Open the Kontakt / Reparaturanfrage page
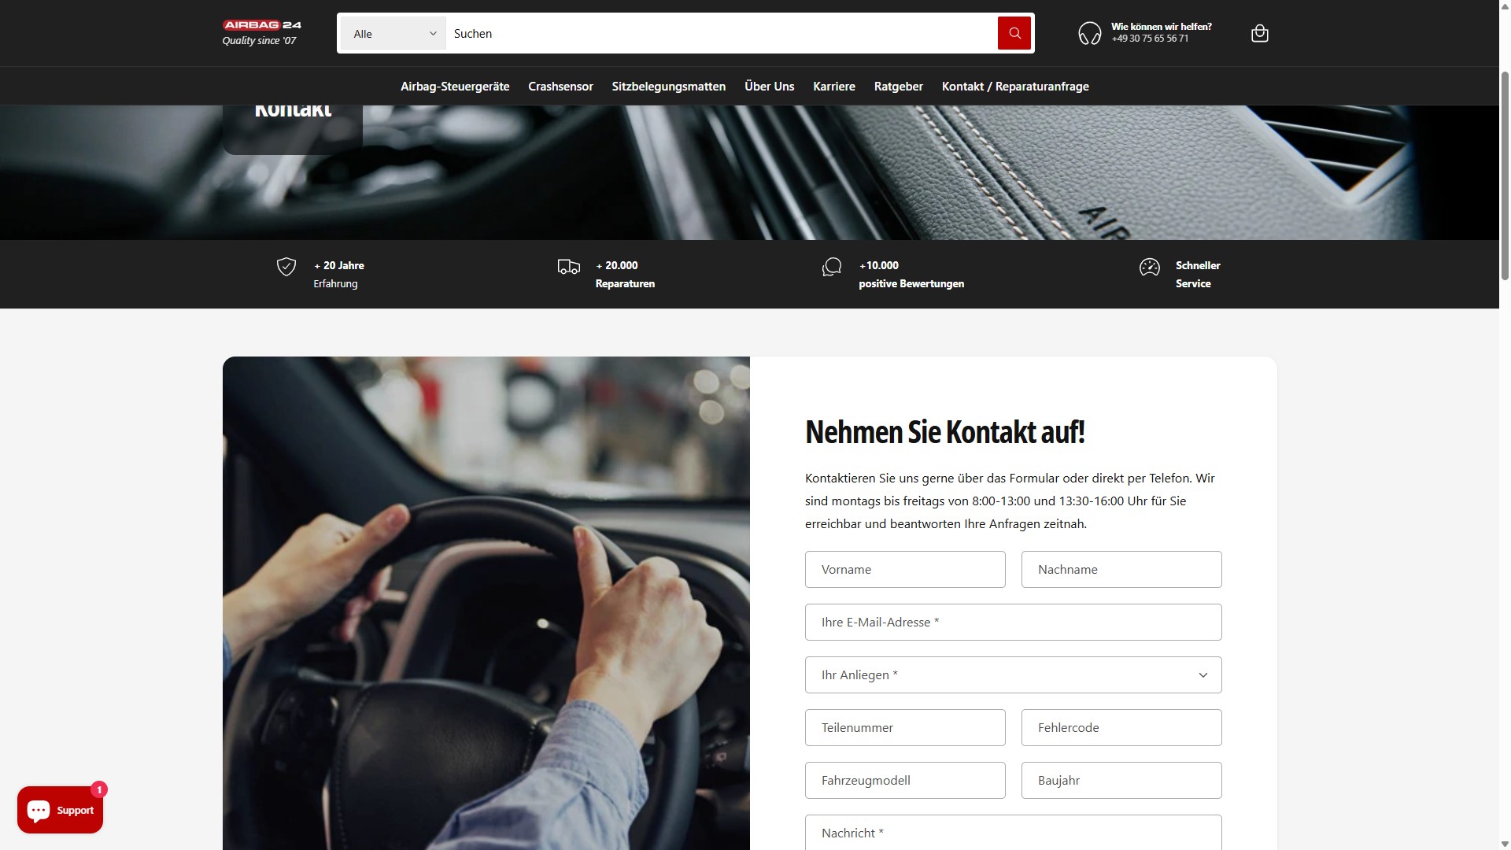The height and width of the screenshot is (850, 1511). pos(1014,87)
